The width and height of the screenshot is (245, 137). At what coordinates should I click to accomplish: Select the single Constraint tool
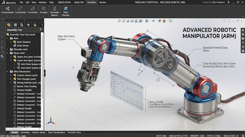click(32, 10)
